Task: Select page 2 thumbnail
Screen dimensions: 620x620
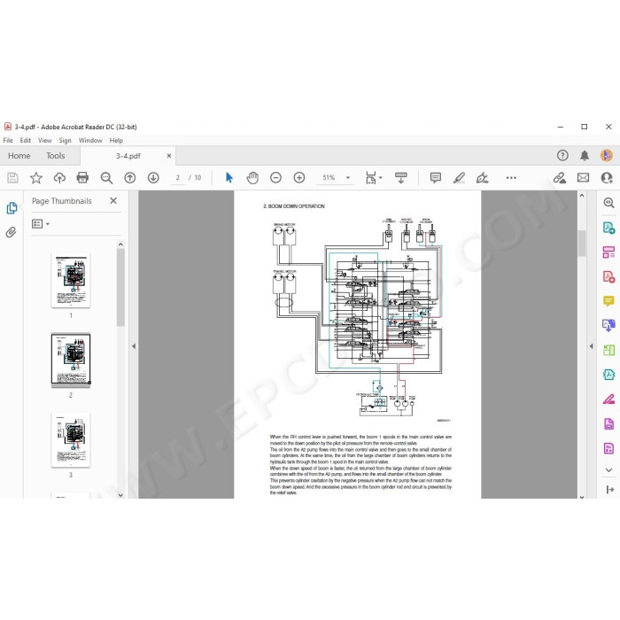Action: pos(71,360)
